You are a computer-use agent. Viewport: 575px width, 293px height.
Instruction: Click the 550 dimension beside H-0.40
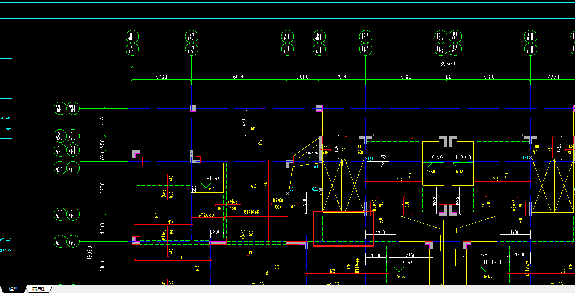click(194, 188)
